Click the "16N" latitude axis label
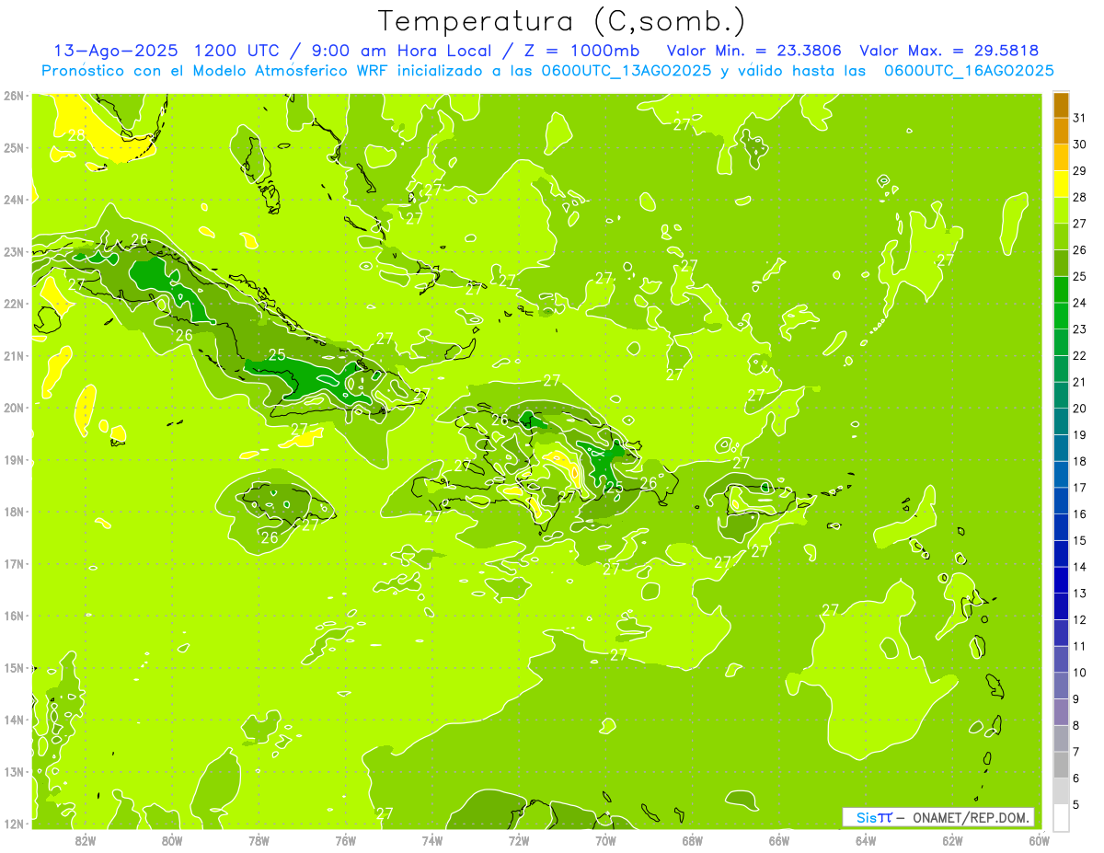This screenshot has width=1104, height=853. (14, 616)
